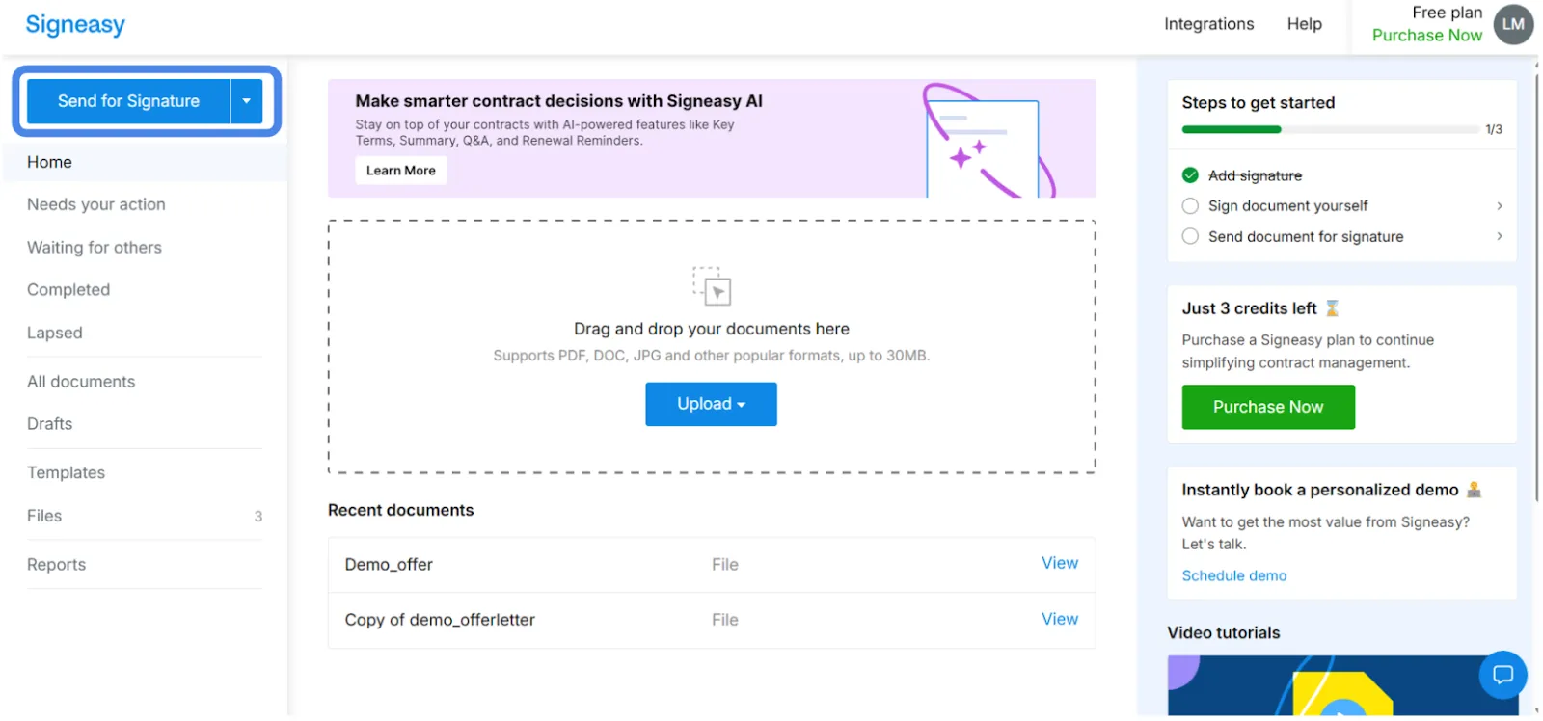This screenshot has height=721, width=1543.
Task: Open Completed documents
Action: click(68, 290)
